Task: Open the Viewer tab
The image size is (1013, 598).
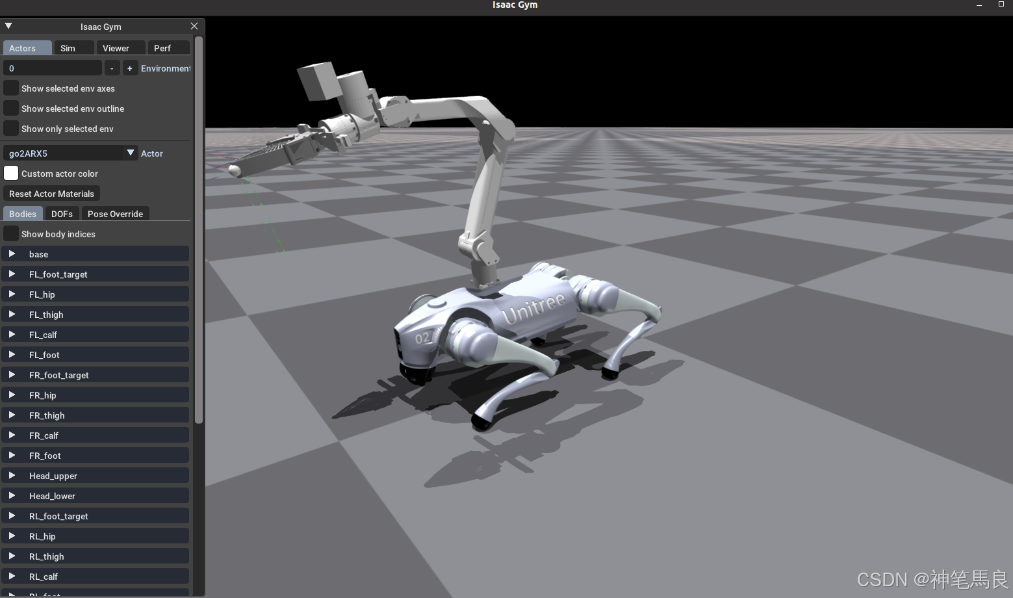Action: (120, 48)
